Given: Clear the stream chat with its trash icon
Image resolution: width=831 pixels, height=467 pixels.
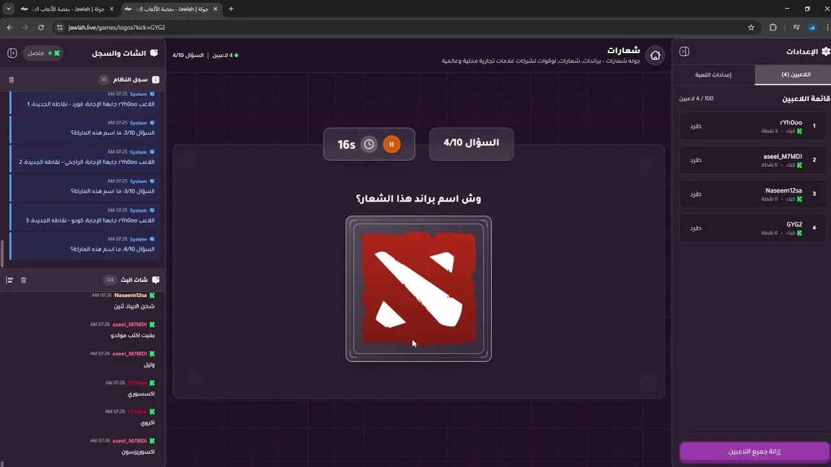Looking at the screenshot, I should tap(23, 280).
